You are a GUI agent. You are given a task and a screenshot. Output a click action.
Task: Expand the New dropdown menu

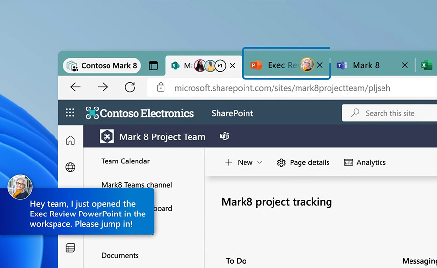(x=244, y=162)
